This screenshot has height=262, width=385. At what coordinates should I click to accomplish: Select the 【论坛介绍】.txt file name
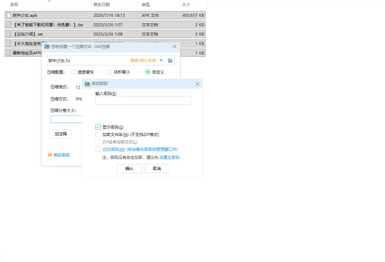[x=28, y=34]
